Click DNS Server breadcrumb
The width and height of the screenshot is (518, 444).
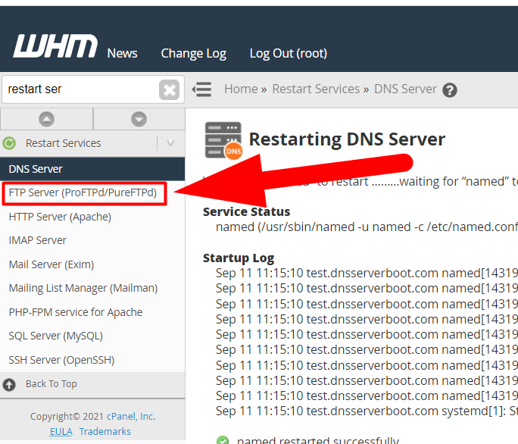tap(405, 89)
